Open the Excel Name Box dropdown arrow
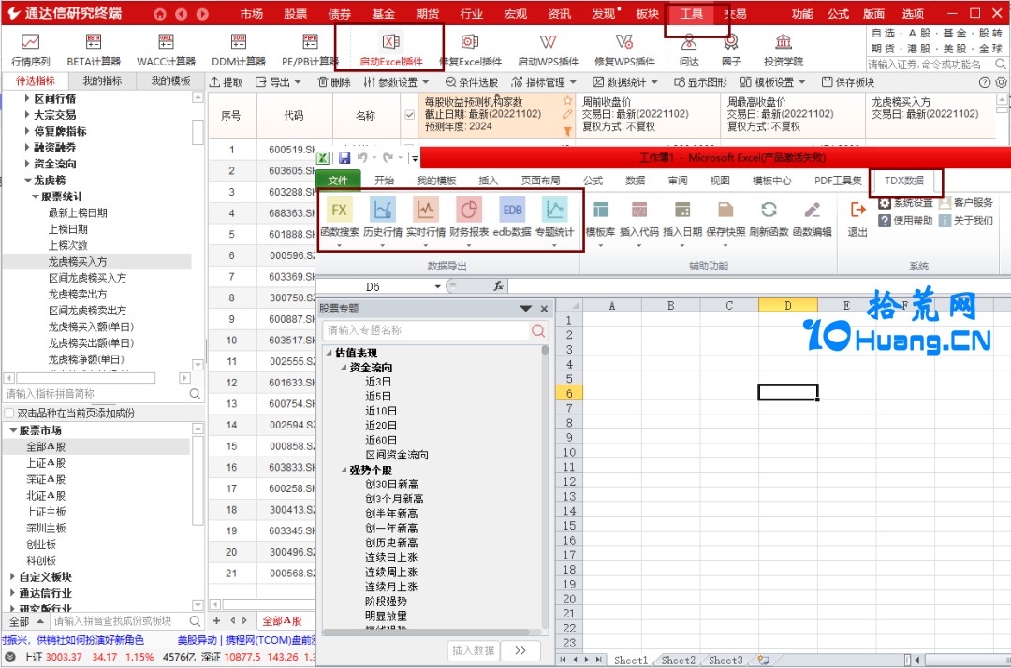 pyautogui.click(x=438, y=286)
